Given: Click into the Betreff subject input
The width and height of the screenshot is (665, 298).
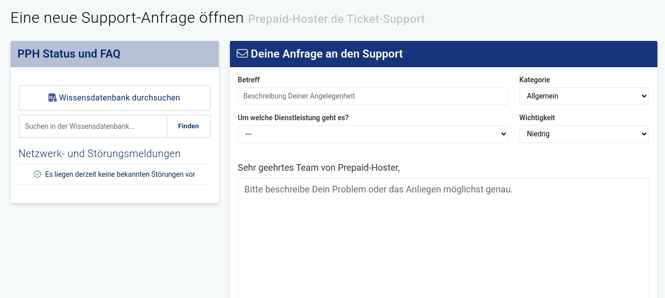Looking at the screenshot, I should click(373, 96).
